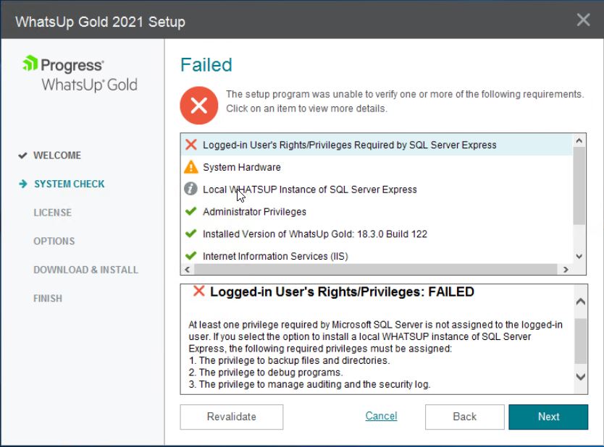
Task: Go to the FINISH step
Action: 48,298
